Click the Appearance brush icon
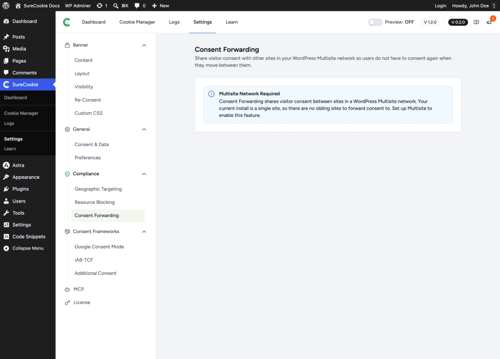The width and height of the screenshot is (500, 359). point(6,177)
